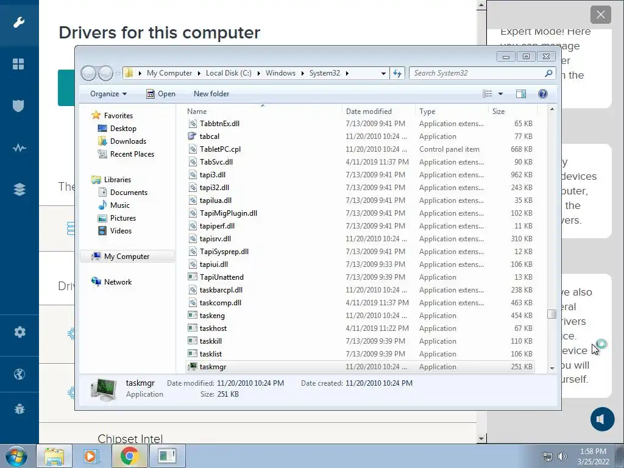Viewport: 624px width, 468px height.
Task: Select the taskhost file row
Action: pos(360,328)
